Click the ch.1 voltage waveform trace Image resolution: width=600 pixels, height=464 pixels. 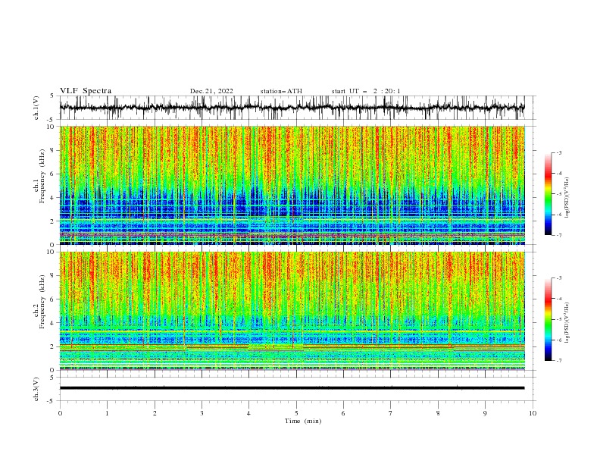(x=292, y=108)
